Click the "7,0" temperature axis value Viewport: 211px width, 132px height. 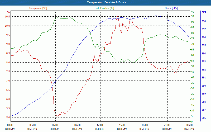8,81
